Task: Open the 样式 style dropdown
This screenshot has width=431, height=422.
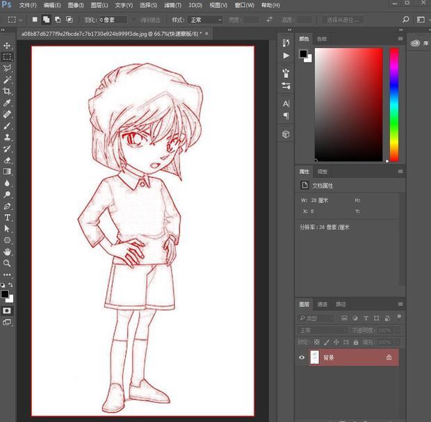Action: point(205,19)
